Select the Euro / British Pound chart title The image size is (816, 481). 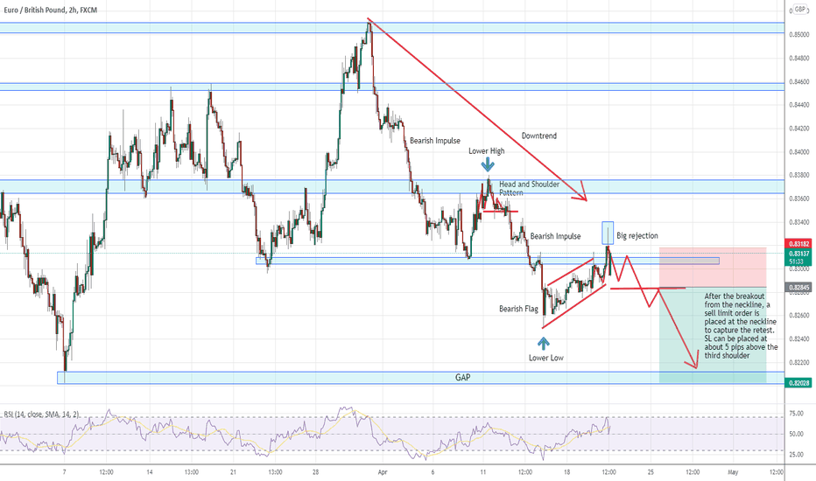pos(49,10)
